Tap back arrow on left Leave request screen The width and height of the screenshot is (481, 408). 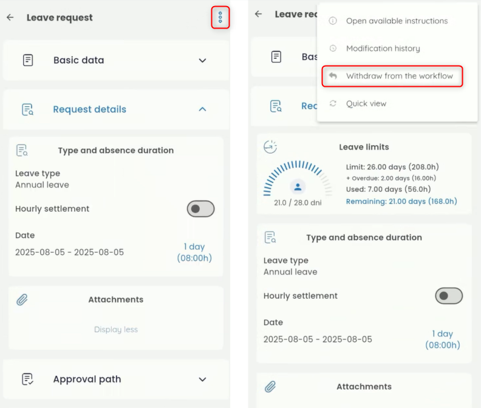click(10, 18)
